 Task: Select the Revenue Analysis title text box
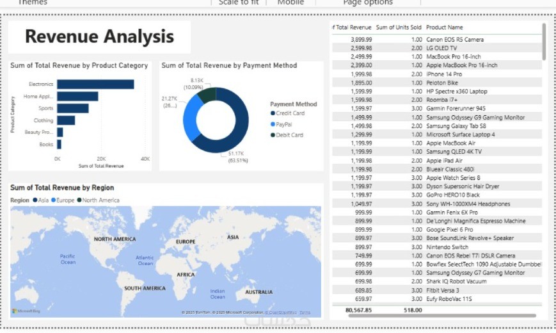click(99, 37)
